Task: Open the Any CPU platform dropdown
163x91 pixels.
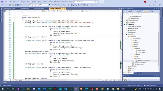Action: point(42,5)
